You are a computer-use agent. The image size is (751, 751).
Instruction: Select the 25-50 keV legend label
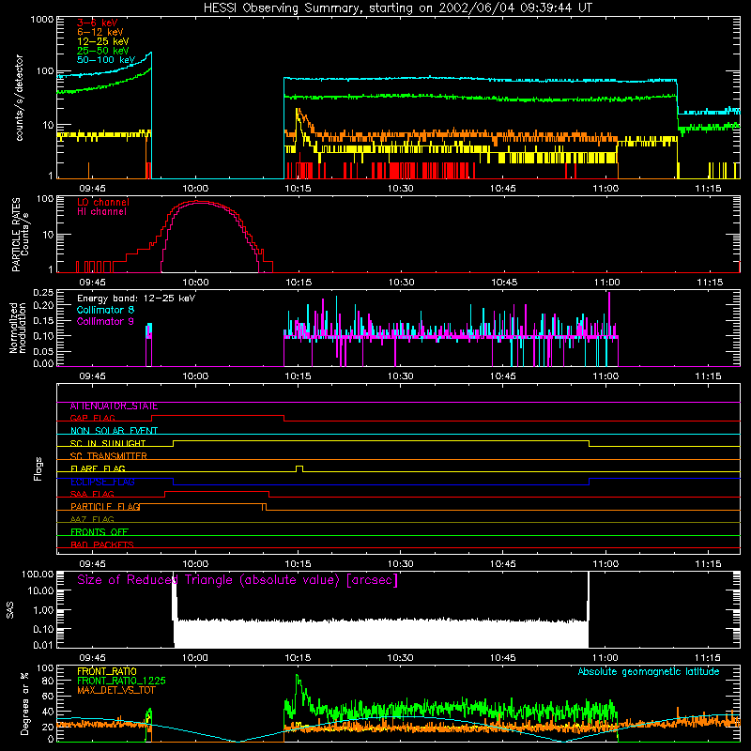(x=103, y=51)
